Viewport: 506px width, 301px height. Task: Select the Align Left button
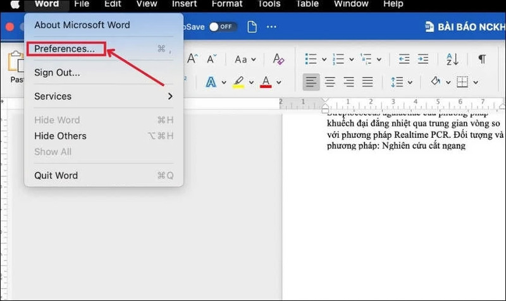tap(311, 82)
